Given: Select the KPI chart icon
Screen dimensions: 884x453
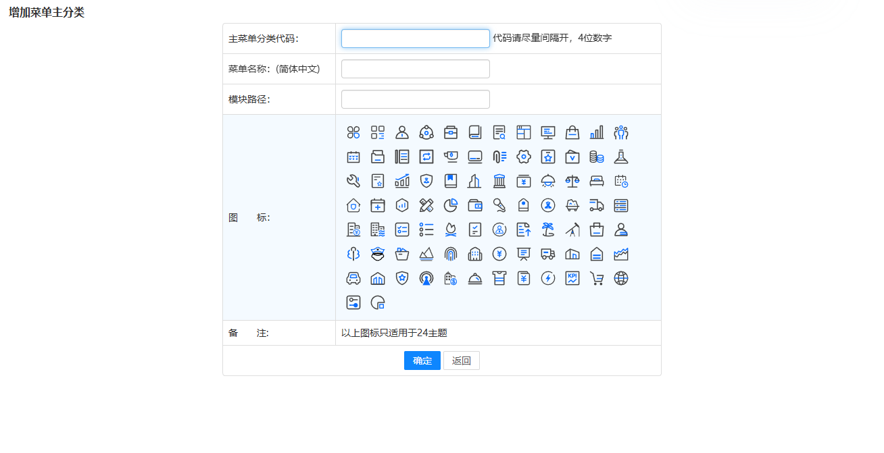Looking at the screenshot, I should [x=572, y=278].
